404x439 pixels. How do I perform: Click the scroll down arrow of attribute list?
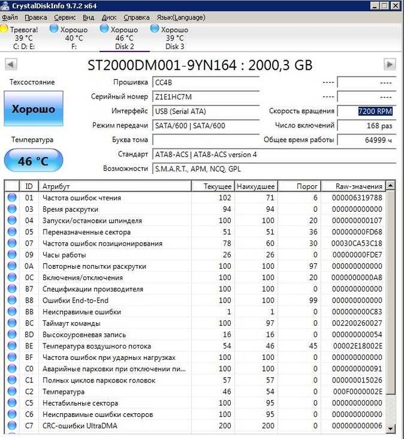pos(391,428)
